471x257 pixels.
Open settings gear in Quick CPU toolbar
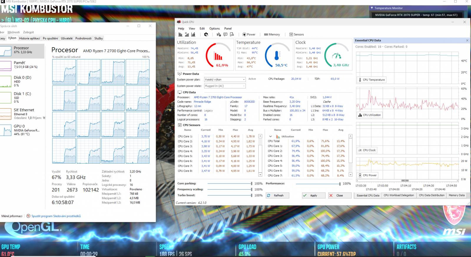click(x=206, y=34)
